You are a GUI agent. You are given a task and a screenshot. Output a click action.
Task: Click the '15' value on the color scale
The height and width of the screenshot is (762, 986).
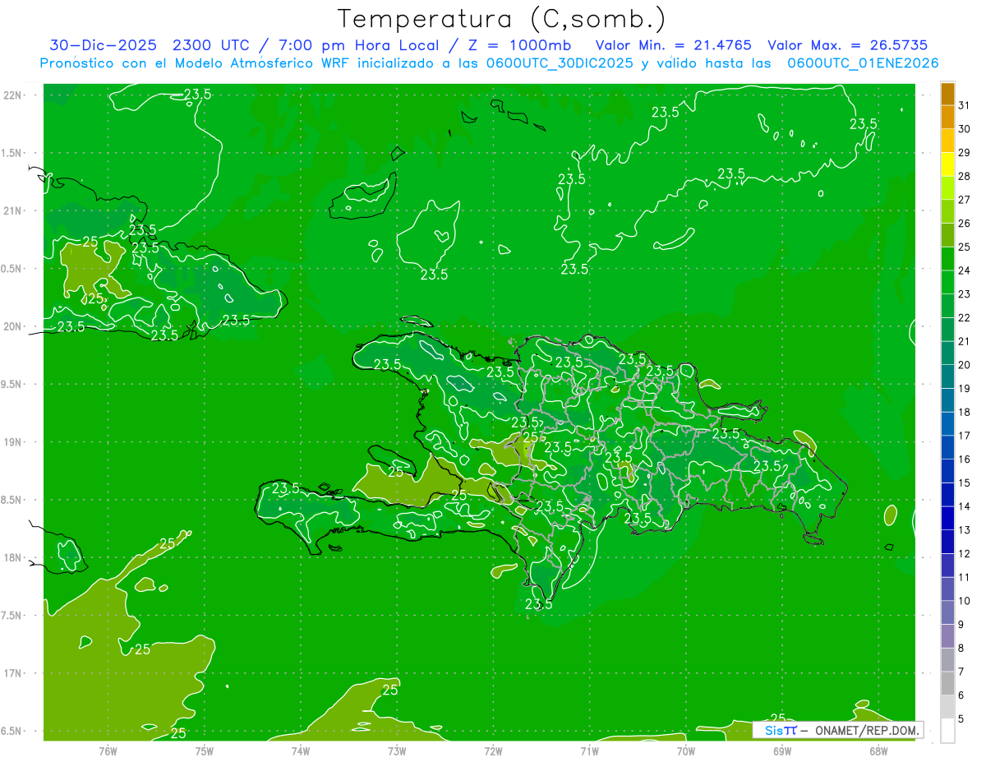click(x=965, y=483)
